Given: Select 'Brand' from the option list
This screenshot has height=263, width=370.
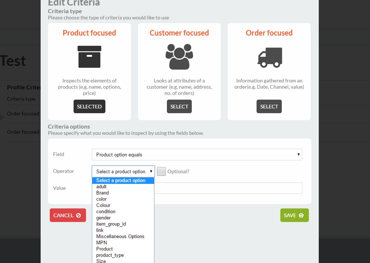Looking at the screenshot, I should point(123,193).
